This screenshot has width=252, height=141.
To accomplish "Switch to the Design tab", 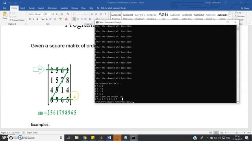I will 31,8.
